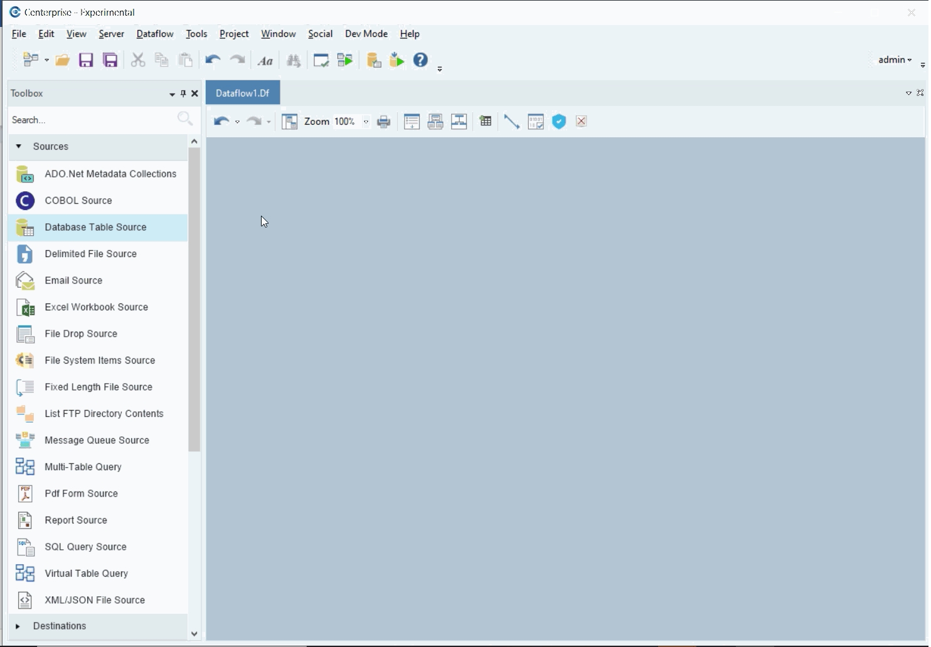Viewport: 931px width, 647px height.
Task: Select SQL Query Source item
Action: pyautogui.click(x=85, y=547)
